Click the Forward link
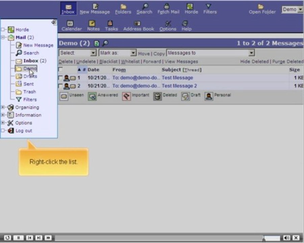304x243 pixels. 152,62
